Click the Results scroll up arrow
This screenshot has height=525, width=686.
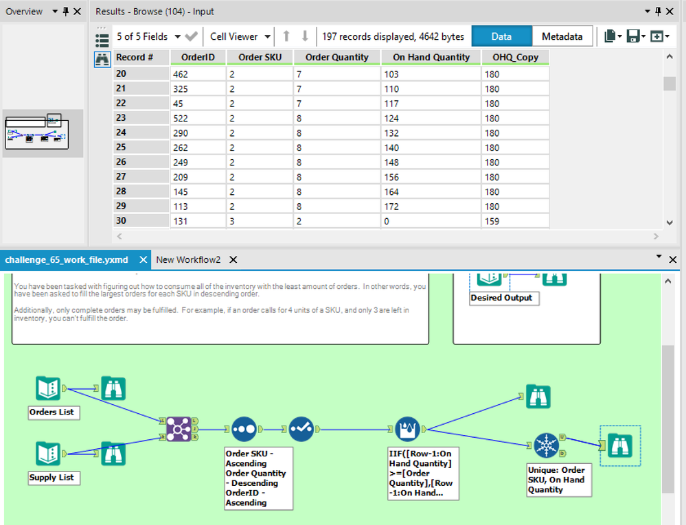click(x=670, y=57)
